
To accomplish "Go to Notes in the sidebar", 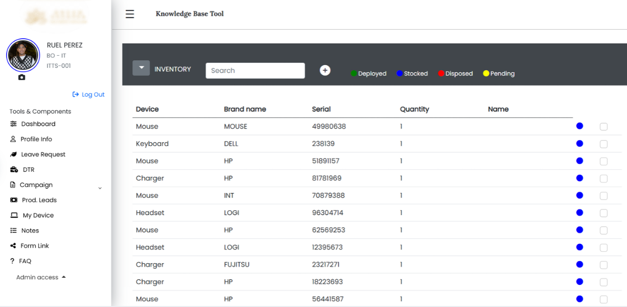I will coord(30,231).
